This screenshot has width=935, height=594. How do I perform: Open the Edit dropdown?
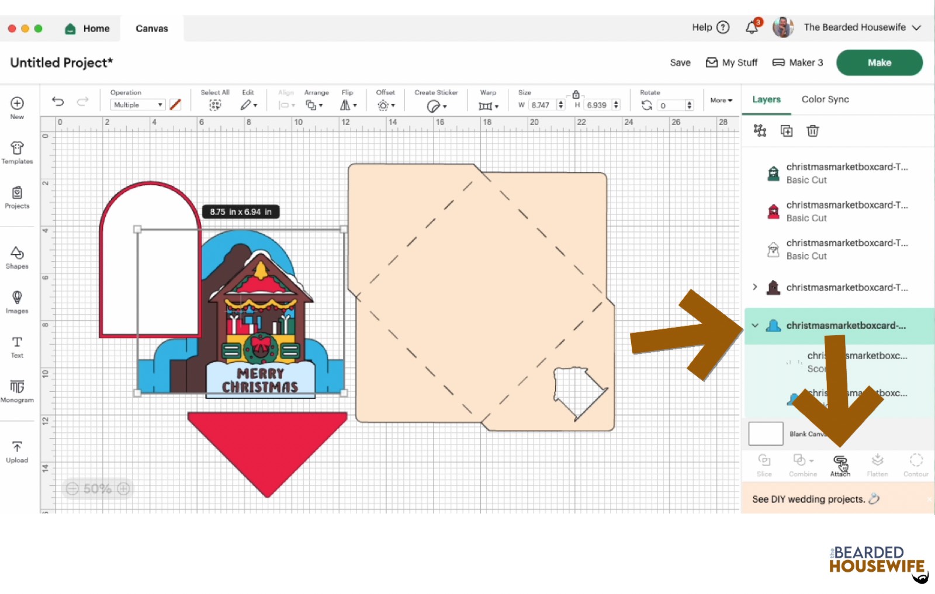(x=248, y=105)
